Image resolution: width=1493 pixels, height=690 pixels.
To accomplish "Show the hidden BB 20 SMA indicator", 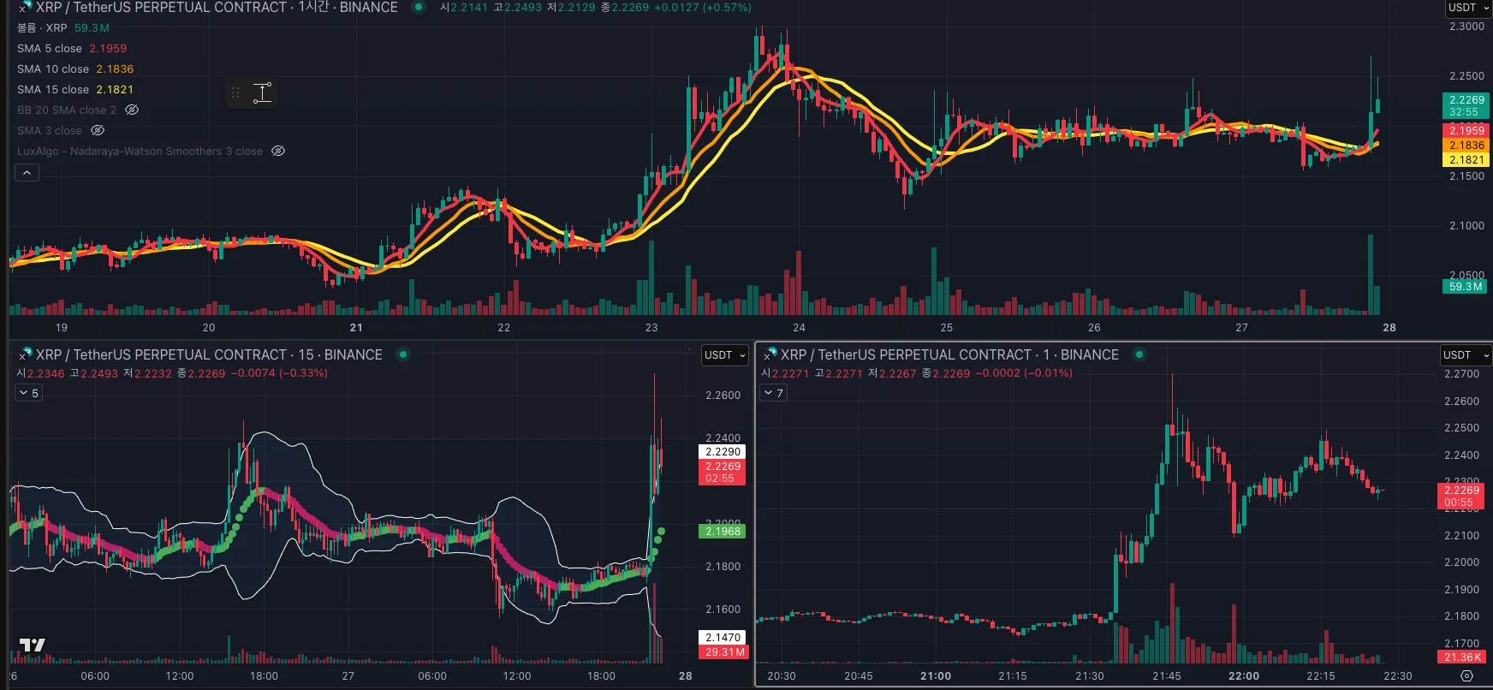I will click(x=132, y=110).
